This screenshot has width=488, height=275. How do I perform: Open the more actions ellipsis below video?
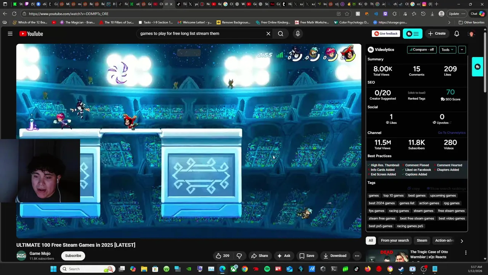(x=357, y=256)
